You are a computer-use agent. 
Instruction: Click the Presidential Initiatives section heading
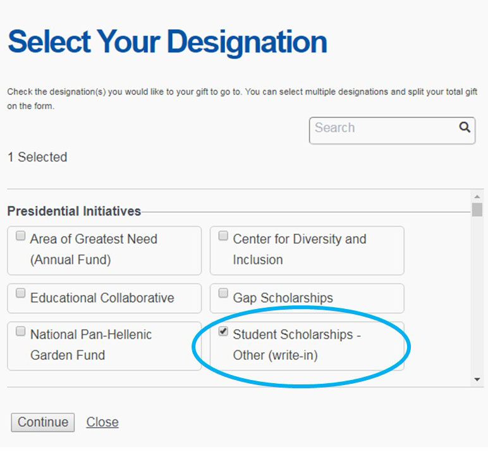coord(74,211)
